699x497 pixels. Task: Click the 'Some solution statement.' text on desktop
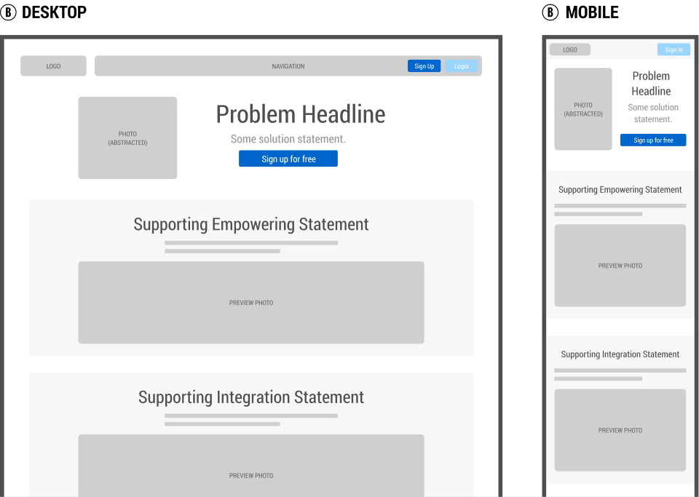tap(288, 139)
